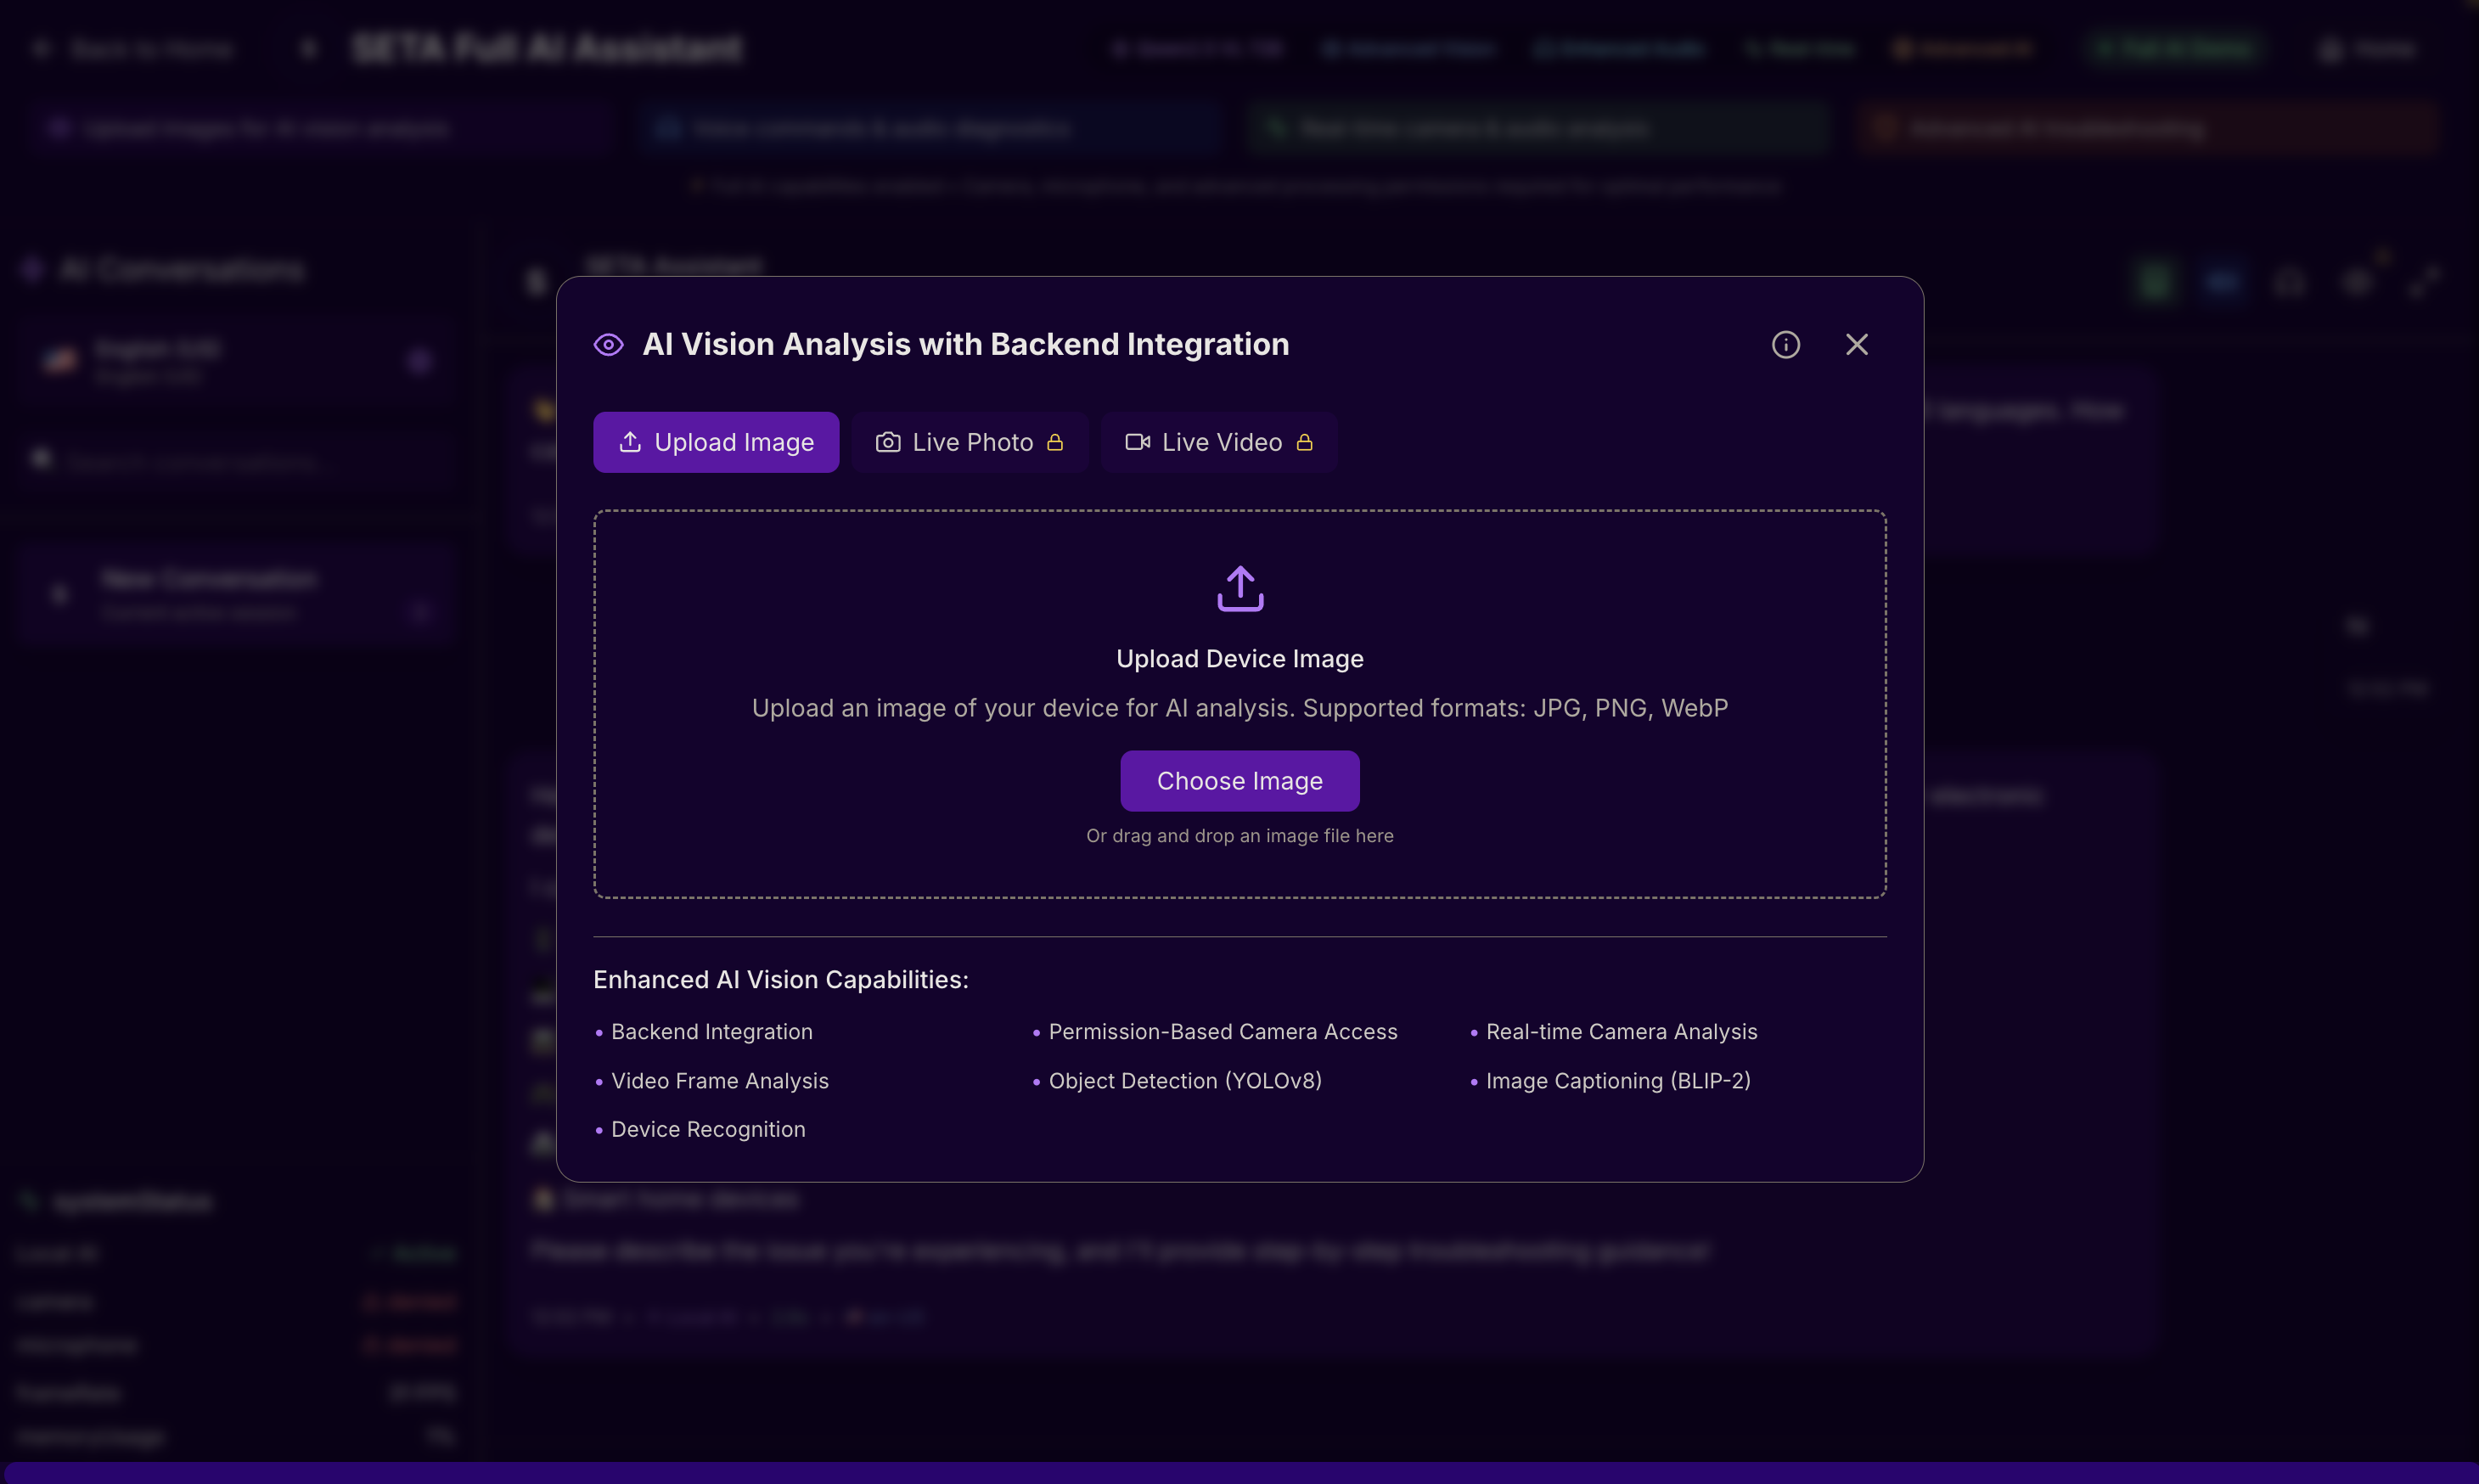This screenshot has width=2479, height=1484.
Task: Click the Image Captioning (BLIP-2) item
Action: pyautogui.click(x=1617, y=1081)
